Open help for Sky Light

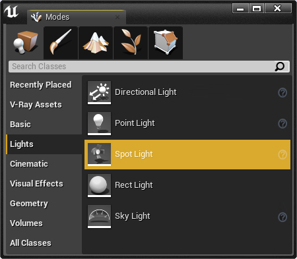tap(282, 217)
